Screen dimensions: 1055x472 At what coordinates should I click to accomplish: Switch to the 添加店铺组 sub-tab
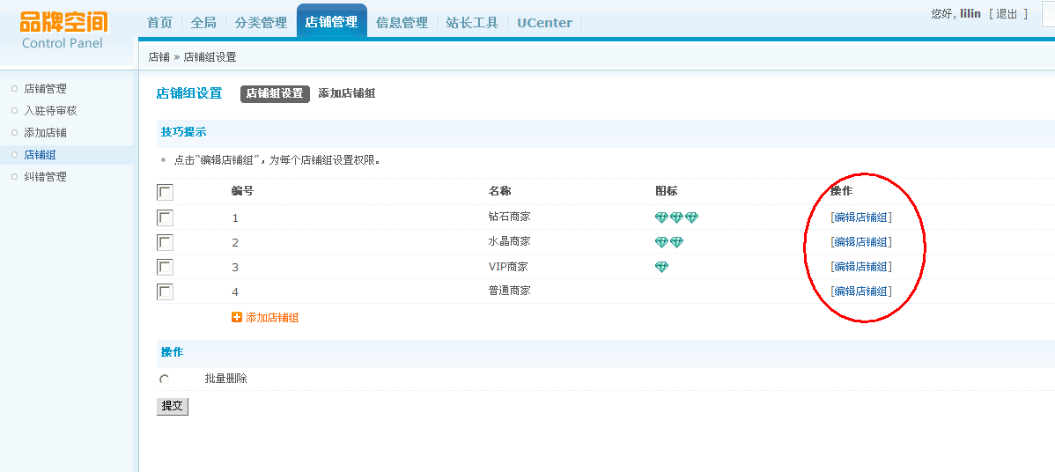pos(347,93)
